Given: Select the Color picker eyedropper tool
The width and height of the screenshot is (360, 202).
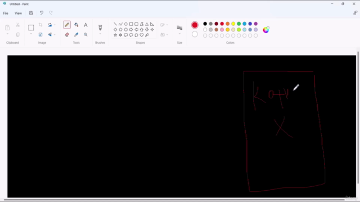Looking at the screenshot, I should pyautogui.click(x=76, y=35).
